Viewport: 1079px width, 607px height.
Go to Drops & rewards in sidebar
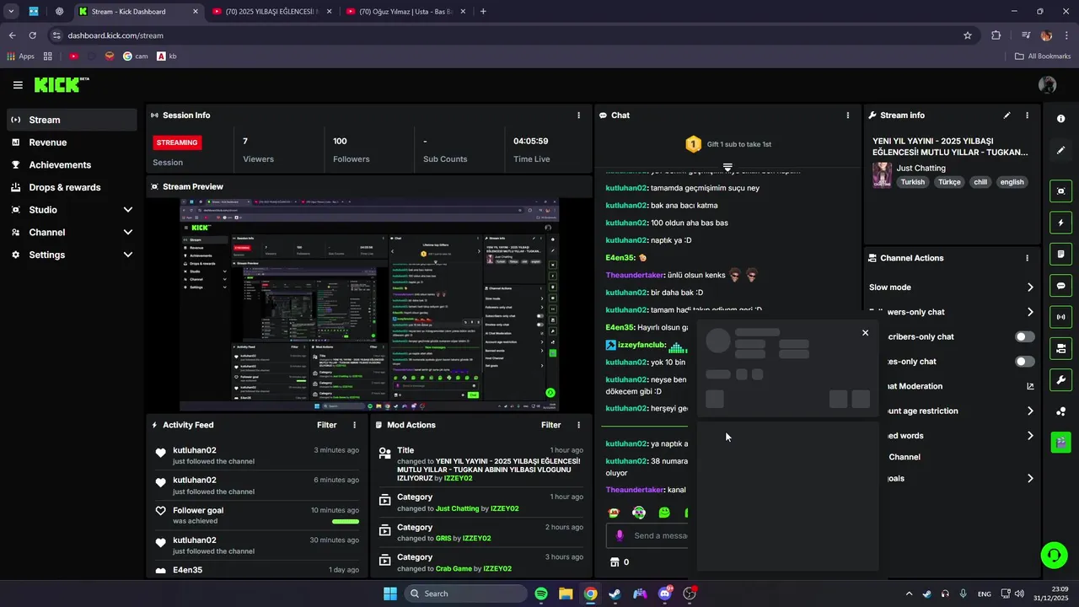click(x=72, y=187)
